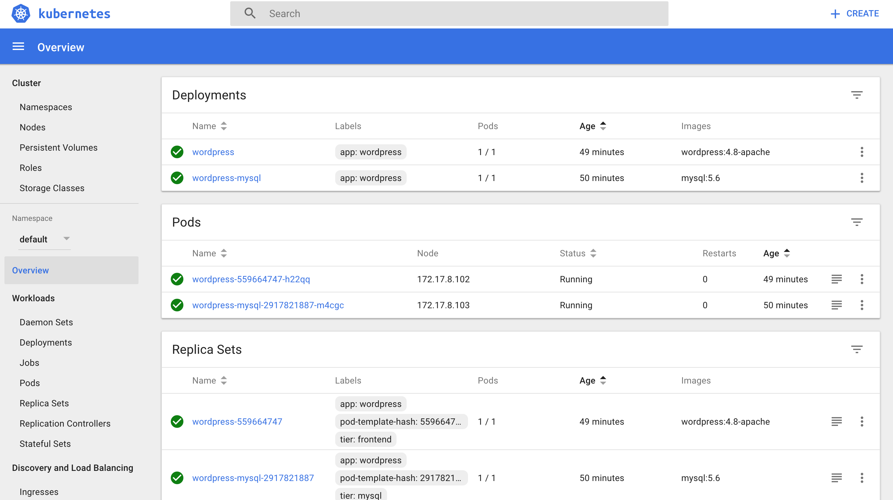This screenshot has width=893, height=500.
Task: Open actions menu for pod wordpress-559664747-h22qq
Action: 862,279
